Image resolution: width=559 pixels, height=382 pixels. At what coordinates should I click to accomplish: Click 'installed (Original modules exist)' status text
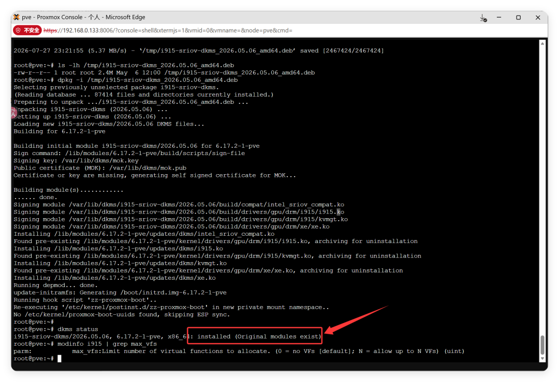pyautogui.click(x=259, y=337)
